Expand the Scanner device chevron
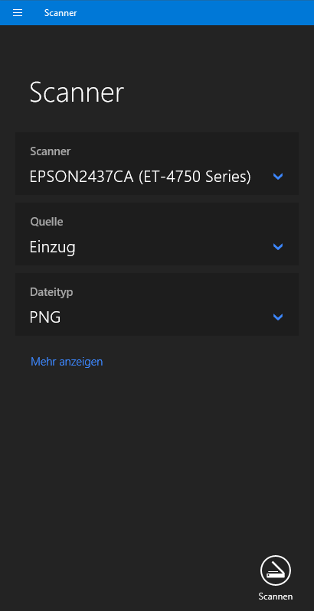Screen dimensions: 314x611 (278, 177)
